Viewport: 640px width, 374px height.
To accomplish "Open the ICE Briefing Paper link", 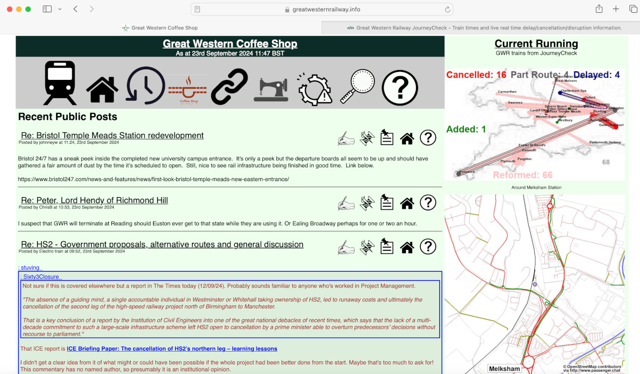I will pos(172,349).
